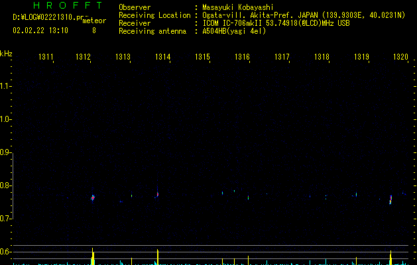Screen dimensions: 417x265
Task: Click frequency axis label 1.0
Action: pyautogui.click(x=5, y=119)
